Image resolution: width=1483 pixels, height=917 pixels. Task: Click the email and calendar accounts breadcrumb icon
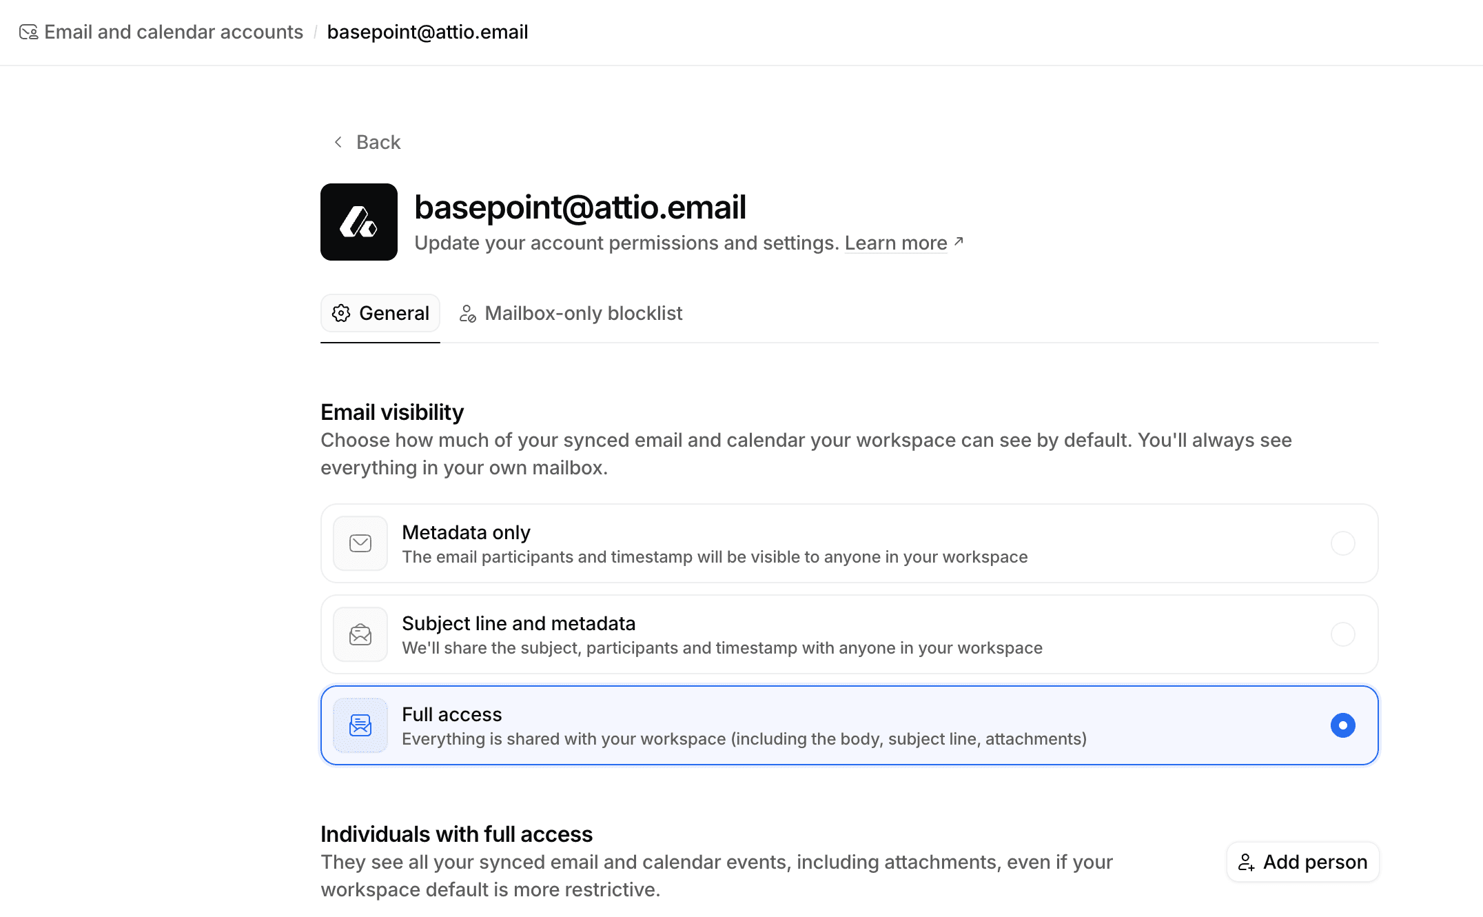point(28,32)
